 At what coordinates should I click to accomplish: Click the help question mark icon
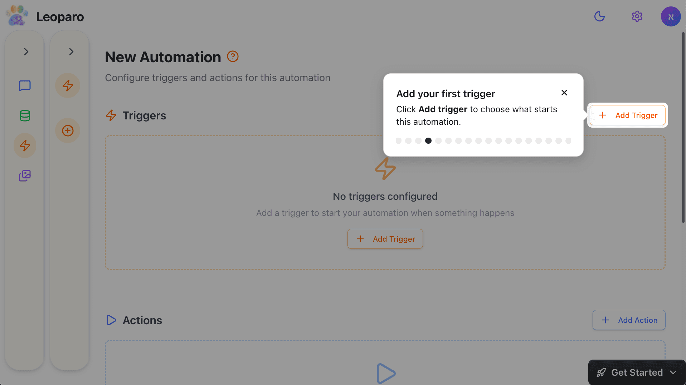[233, 56]
